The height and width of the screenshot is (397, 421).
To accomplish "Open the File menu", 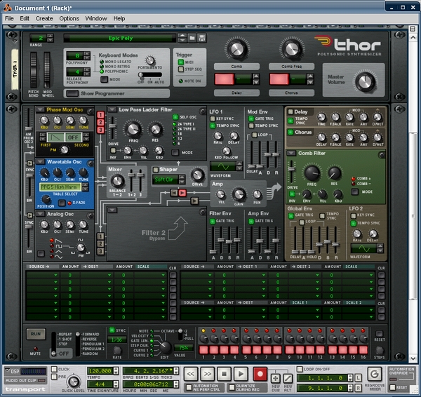I will 9,18.
